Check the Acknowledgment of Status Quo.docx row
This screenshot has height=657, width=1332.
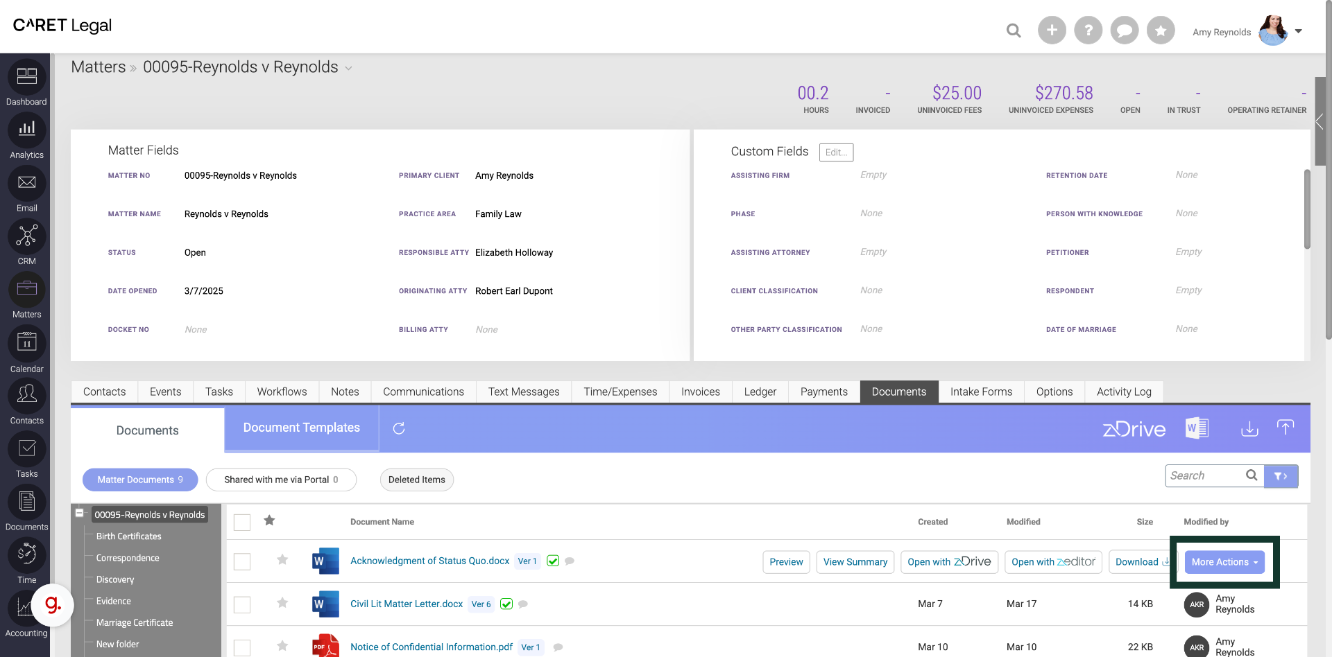pyautogui.click(x=242, y=561)
